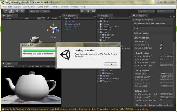Image resolution: width=177 pixels, height=112 pixels.
Task: Select the Scale tool in the toolbar
Action: pyautogui.click(x=22, y=11)
